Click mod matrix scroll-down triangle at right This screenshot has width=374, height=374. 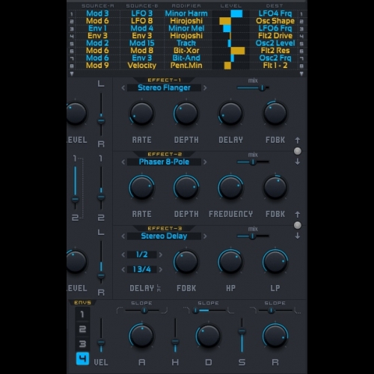[x=301, y=74]
